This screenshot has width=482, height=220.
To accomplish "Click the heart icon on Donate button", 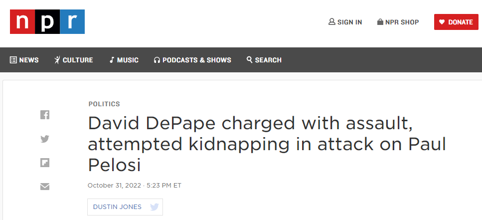I will pos(442,22).
